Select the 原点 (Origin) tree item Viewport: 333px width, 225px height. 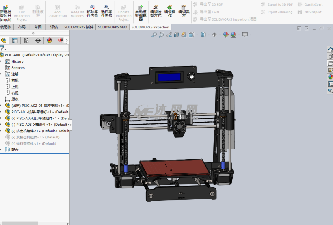[12, 99]
